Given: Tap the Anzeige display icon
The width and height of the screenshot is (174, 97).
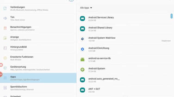Looking at the screenshot, I should pos(5,38).
